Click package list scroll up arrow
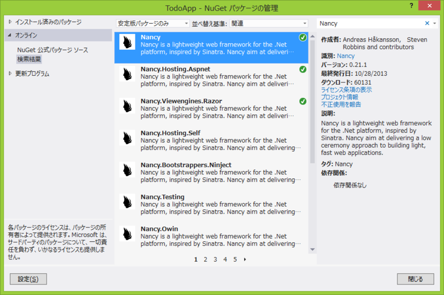This screenshot has width=444, height=295. coord(312,37)
